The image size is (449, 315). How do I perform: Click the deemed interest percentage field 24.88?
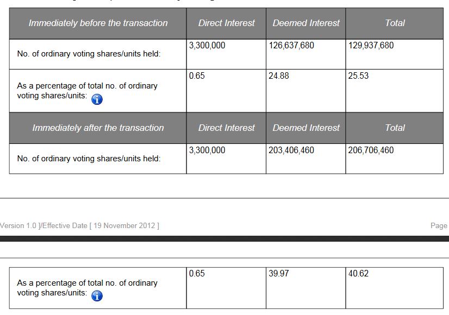pyautogui.click(x=305, y=90)
